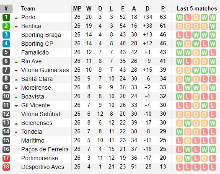Click Portimonense's red position 17 badge
This screenshot has height=174, width=220.
pos(6,158)
